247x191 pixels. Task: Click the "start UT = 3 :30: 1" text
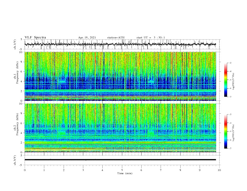click(151, 37)
